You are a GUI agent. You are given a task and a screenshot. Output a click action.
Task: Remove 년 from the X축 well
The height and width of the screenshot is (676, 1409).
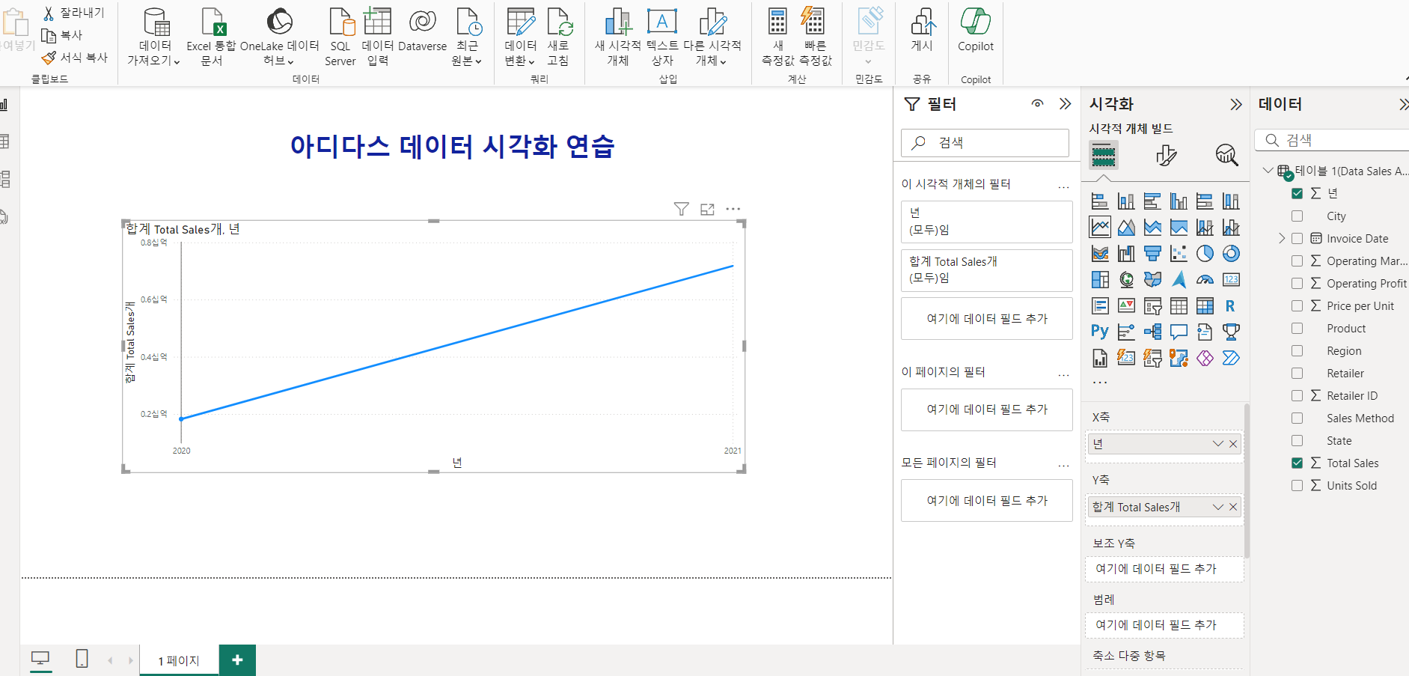(1233, 444)
